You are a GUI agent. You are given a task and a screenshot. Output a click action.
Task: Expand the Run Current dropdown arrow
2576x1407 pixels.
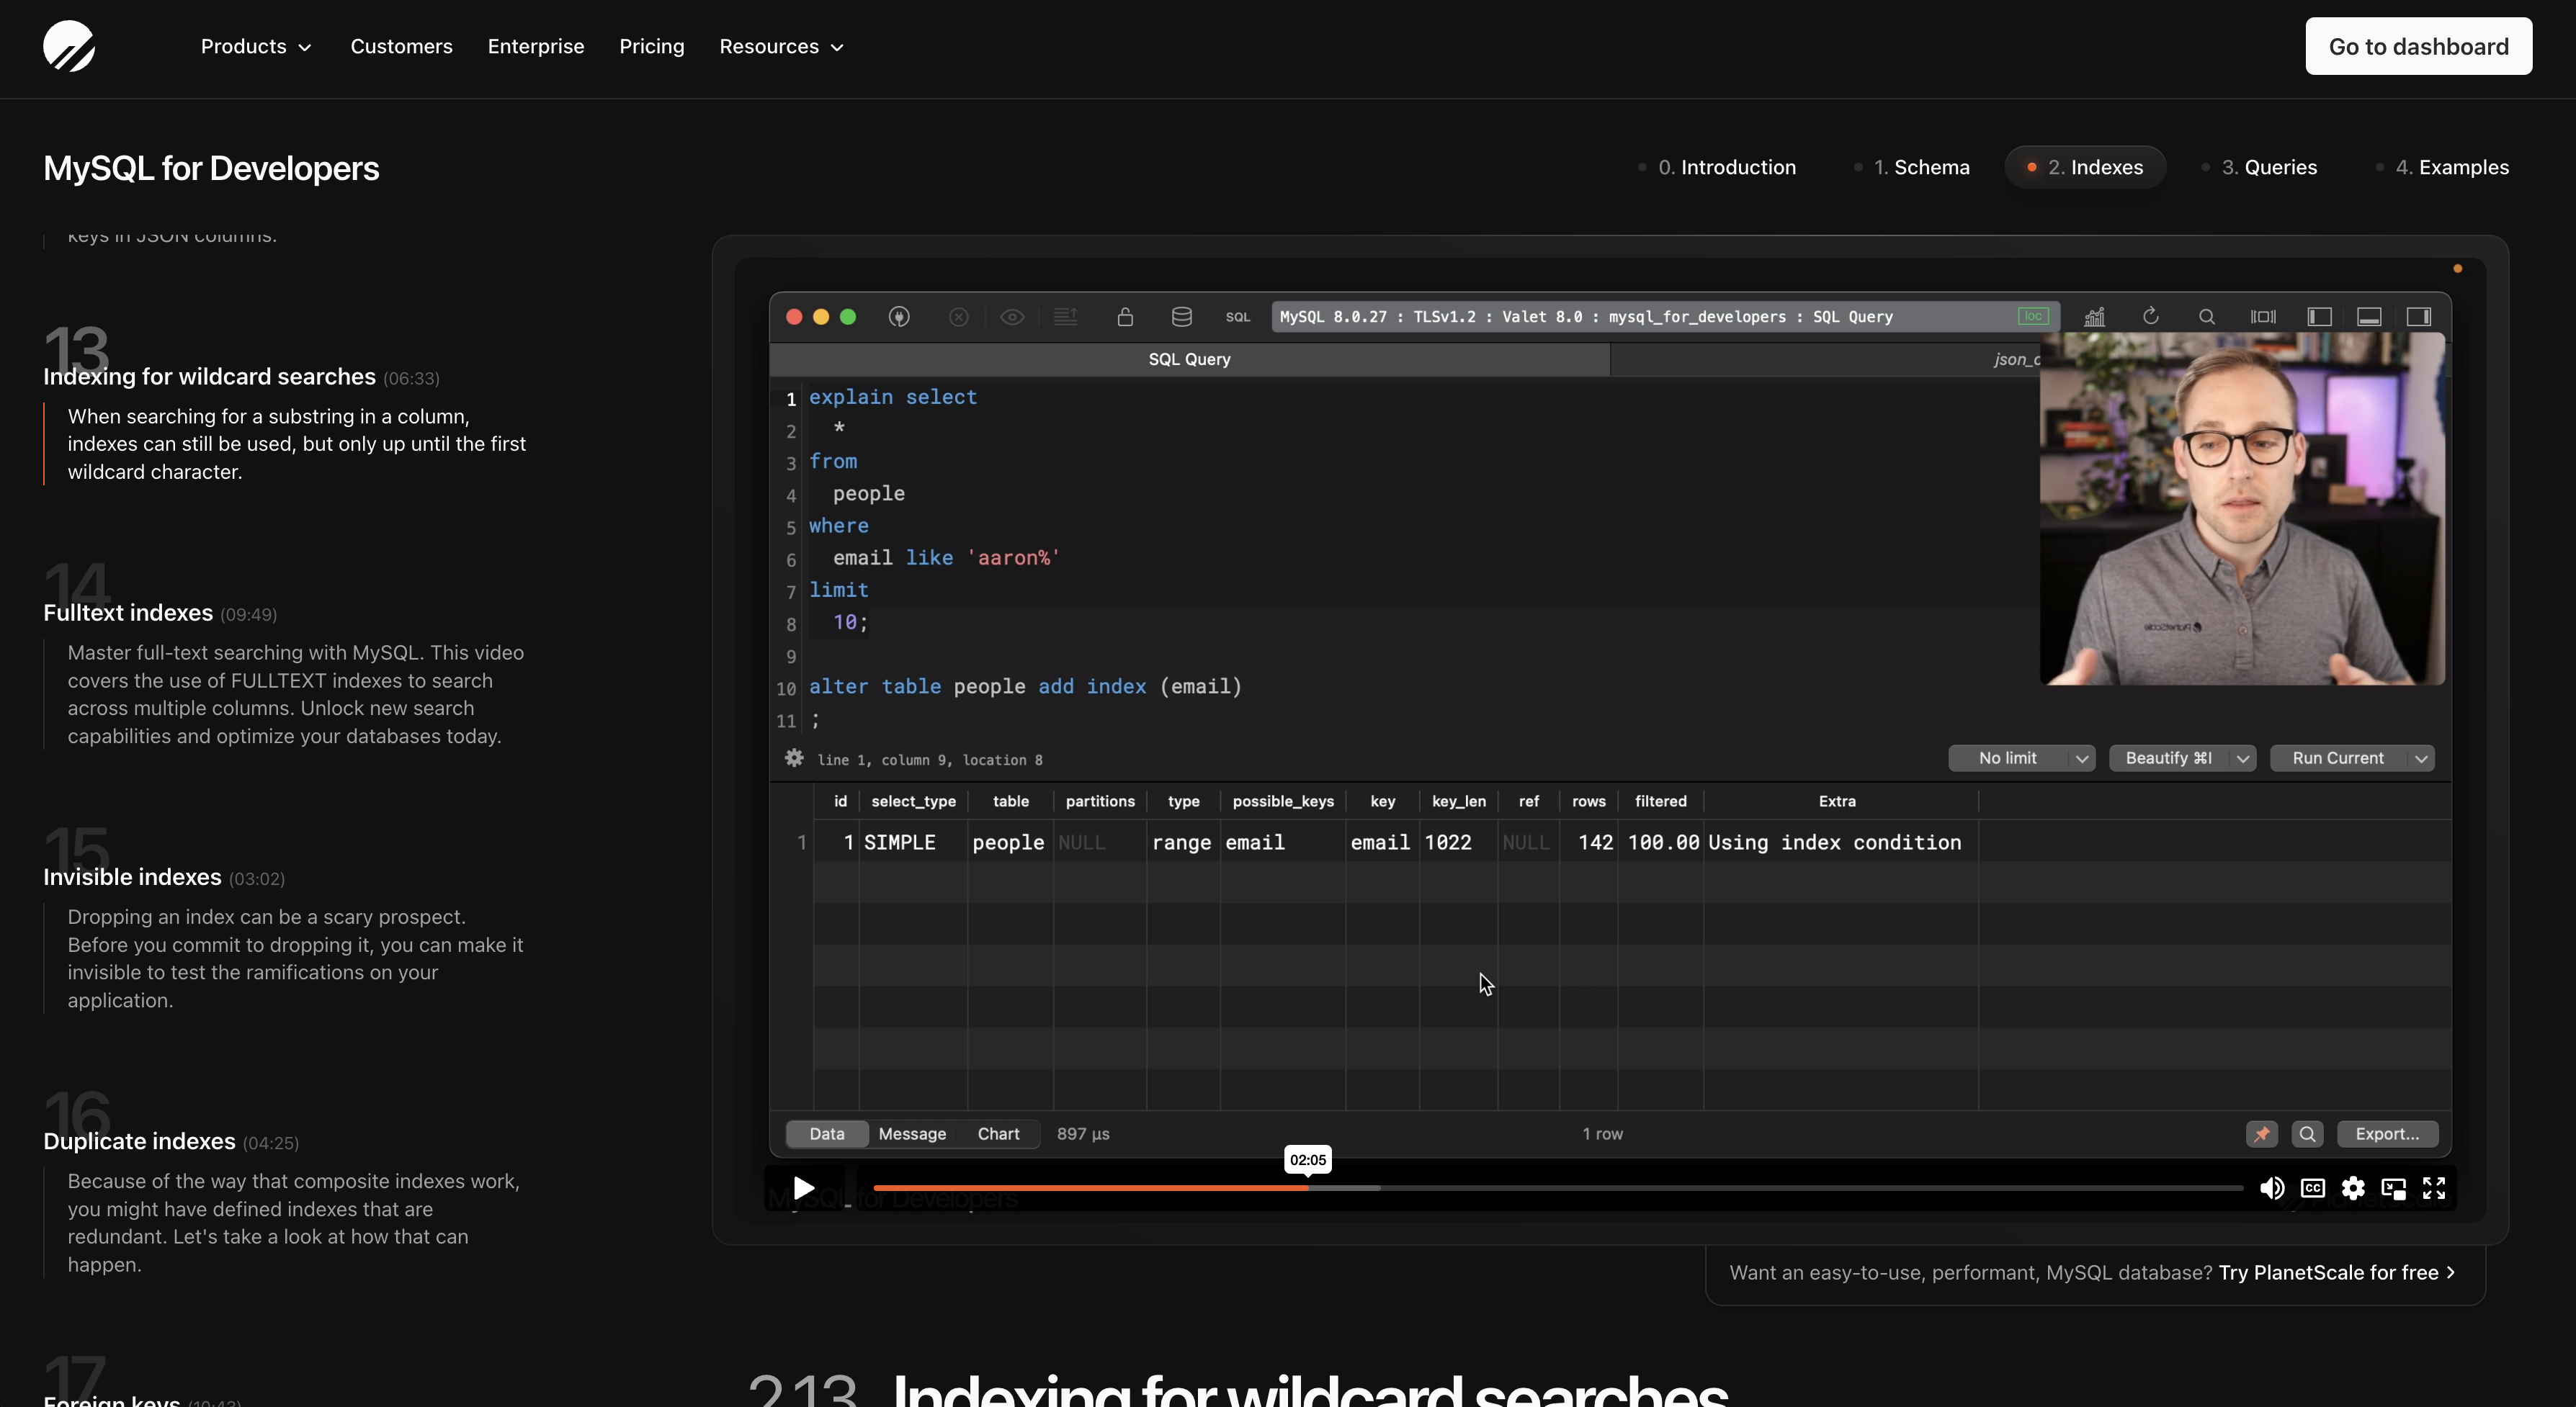pyautogui.click(x=2421, y=758)
